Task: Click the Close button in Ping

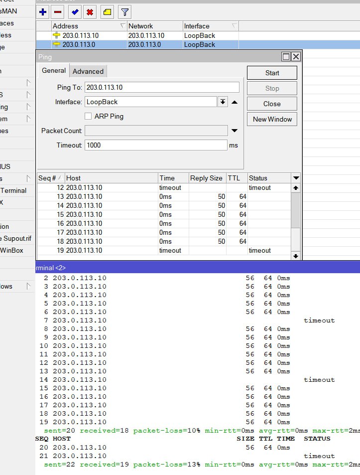Action: pos(272,104)
